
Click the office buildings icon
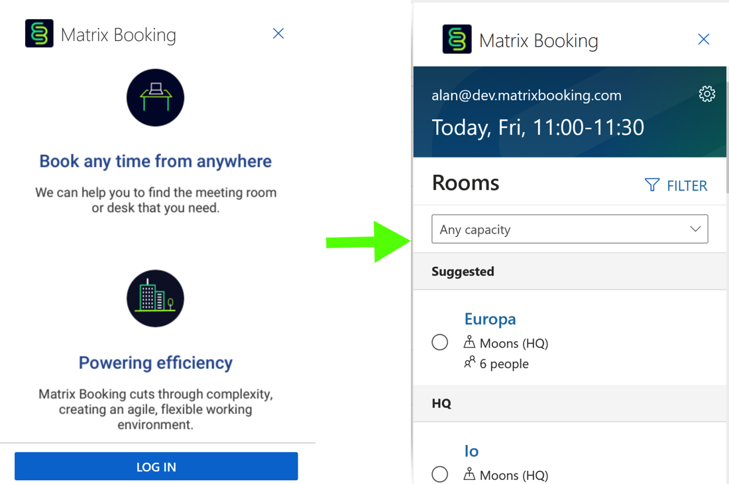pos(155,299)
